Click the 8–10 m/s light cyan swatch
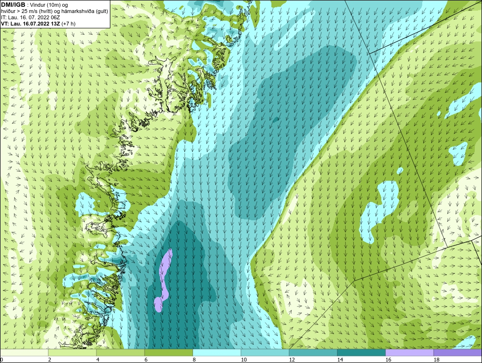The image size is (482, 363). pyautogui.click(x=217, y=352)
